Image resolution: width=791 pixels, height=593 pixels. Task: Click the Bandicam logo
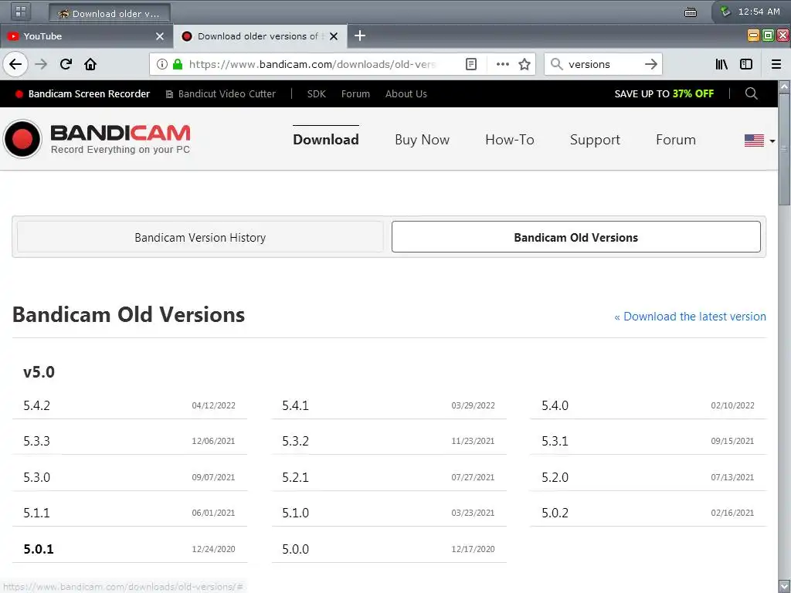pos(97,139)
